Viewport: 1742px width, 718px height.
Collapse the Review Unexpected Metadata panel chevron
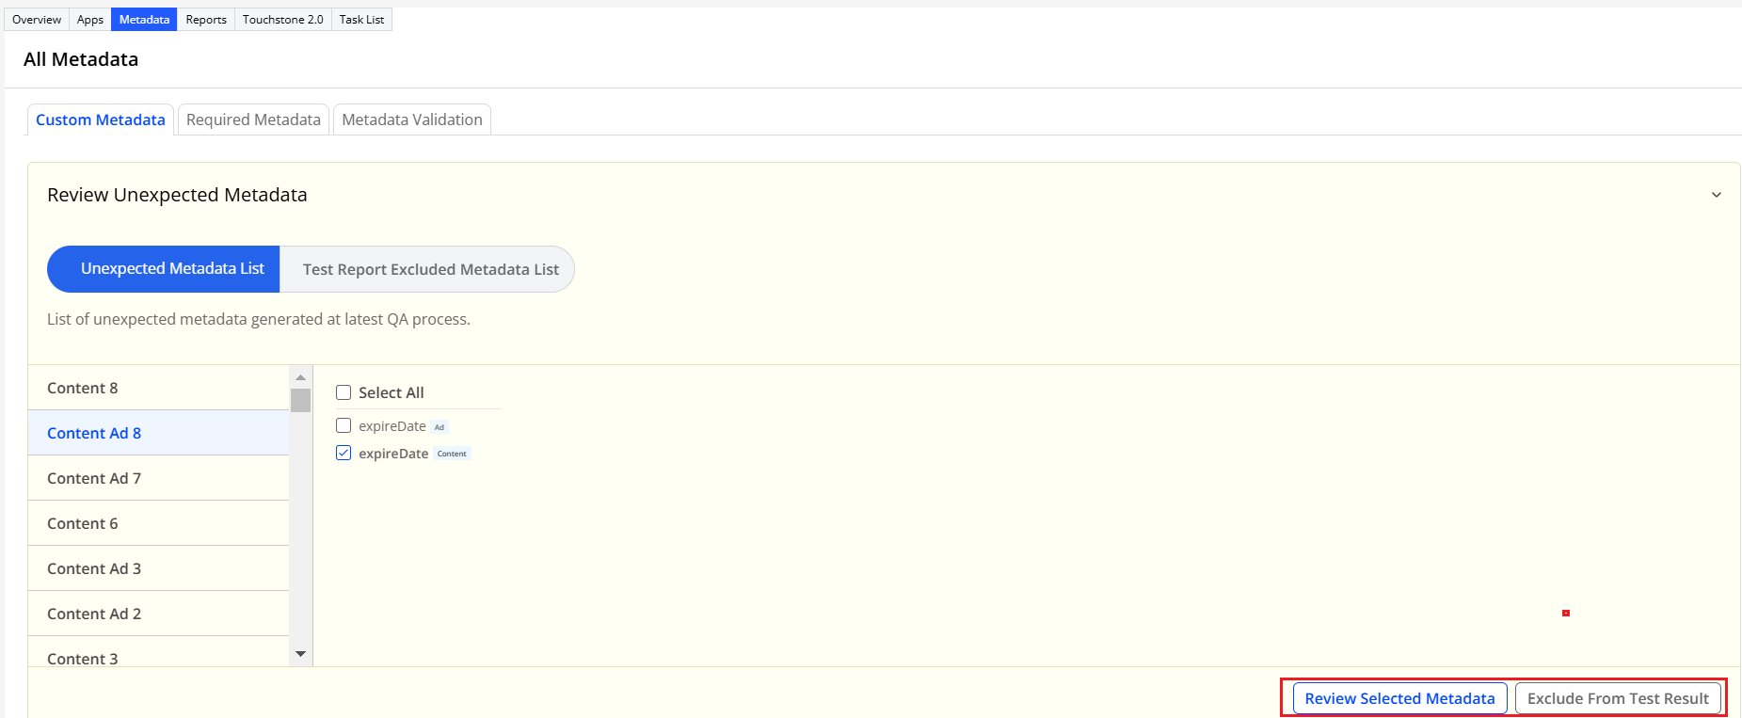pos(1716,195)
